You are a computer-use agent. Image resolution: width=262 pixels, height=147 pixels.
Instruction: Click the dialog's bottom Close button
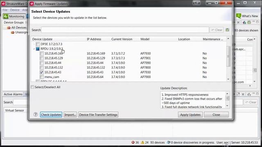[x=217, y=115]
